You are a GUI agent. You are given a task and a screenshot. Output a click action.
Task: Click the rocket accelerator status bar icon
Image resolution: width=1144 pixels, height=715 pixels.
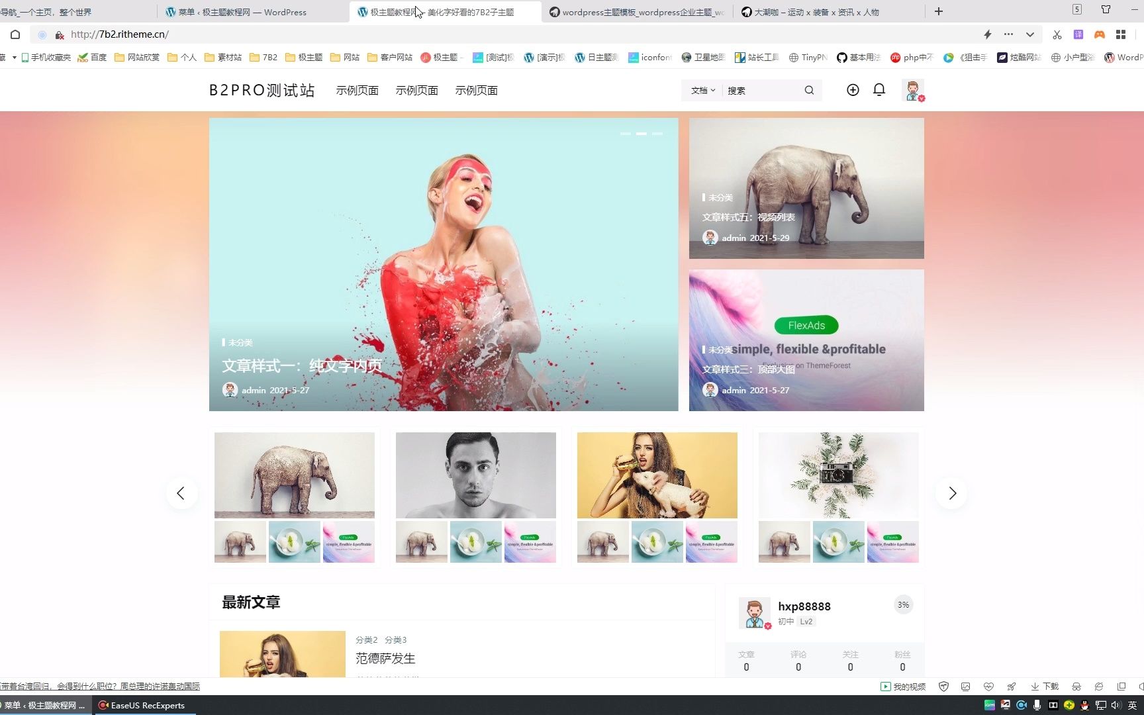[x=1011, y=687]
